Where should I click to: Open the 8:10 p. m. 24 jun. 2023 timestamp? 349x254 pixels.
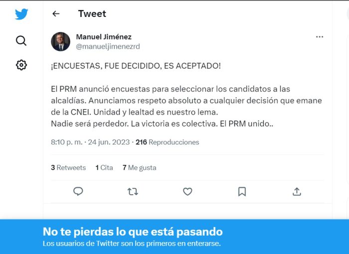[90, 142]
